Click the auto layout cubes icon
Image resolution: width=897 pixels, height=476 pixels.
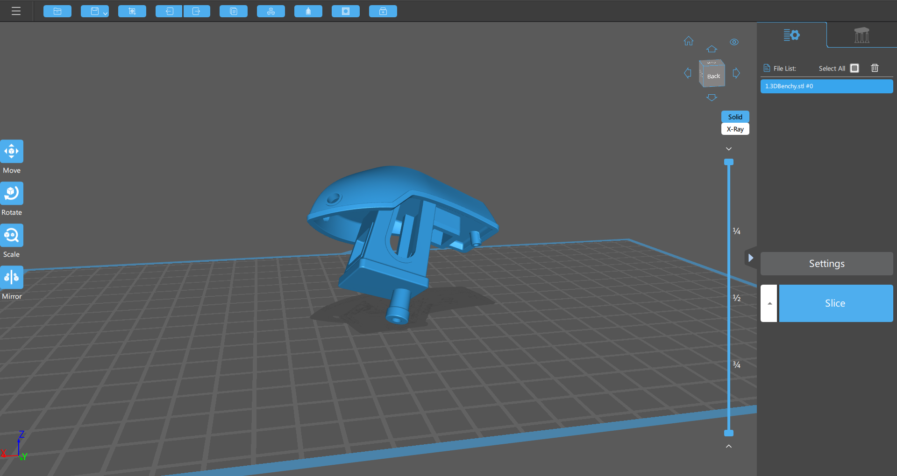[271, 11]
